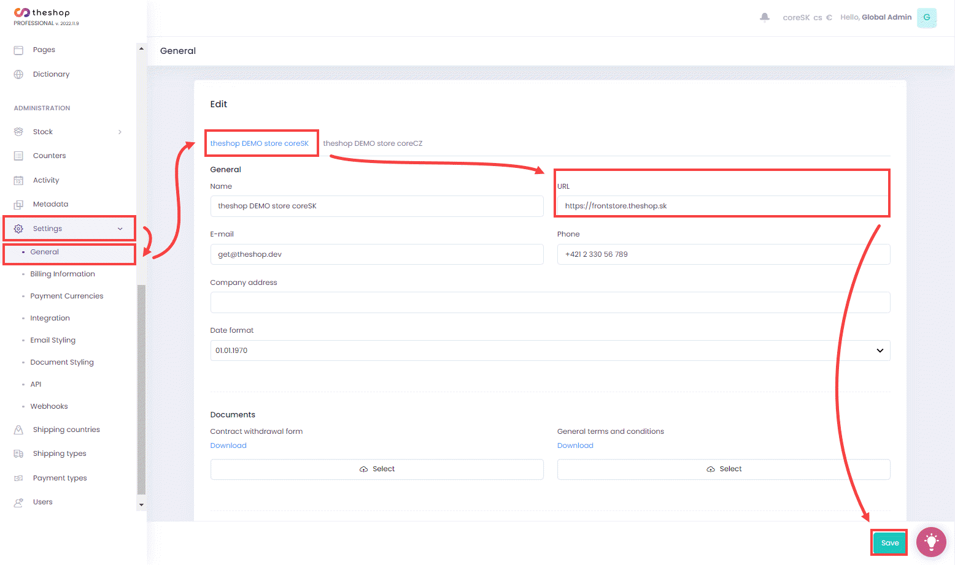
Task: Click the Metadata icon
Action: click(x=18, y=204)
